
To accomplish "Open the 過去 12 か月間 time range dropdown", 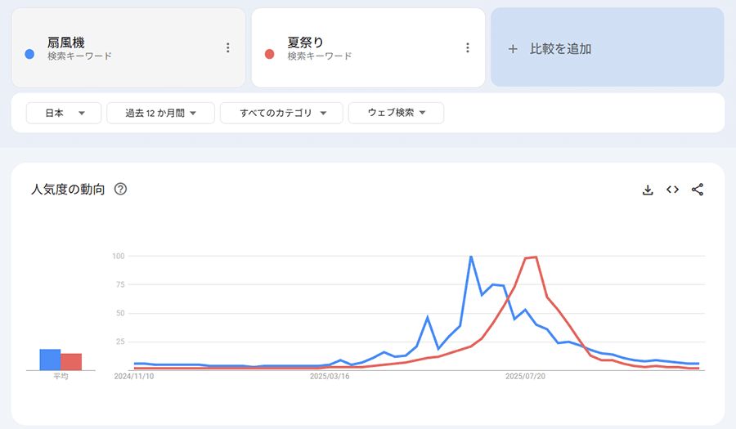I will click(x=160, y=113).
